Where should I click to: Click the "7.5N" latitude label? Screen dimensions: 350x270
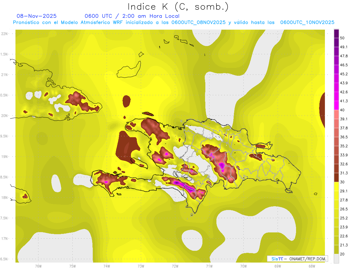click(4, 218)
